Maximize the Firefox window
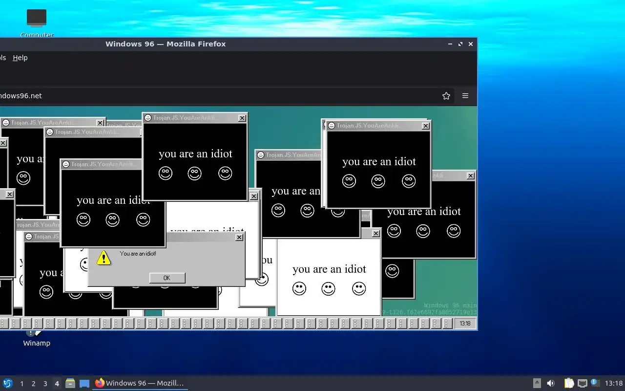 click(x=460, y=44)
